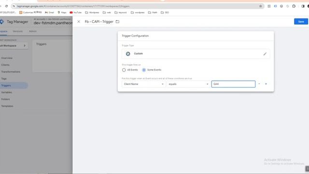Open browser extensions puzzle icon
This screenshot has width=309, height=174.
click(294, 6)
